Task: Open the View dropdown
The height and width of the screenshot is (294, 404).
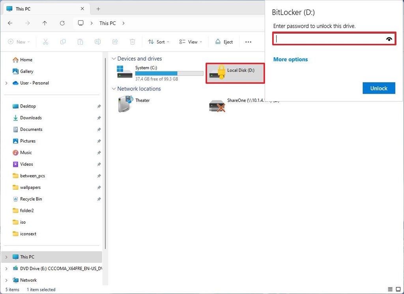Action: point(191,41)
